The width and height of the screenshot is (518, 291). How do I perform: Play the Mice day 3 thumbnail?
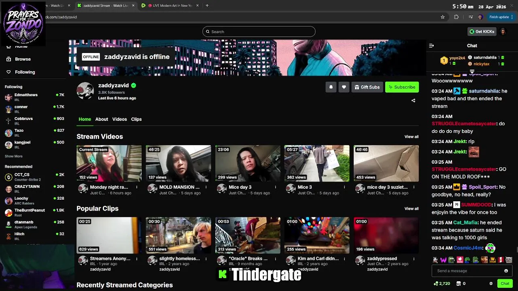pos(248,163)
